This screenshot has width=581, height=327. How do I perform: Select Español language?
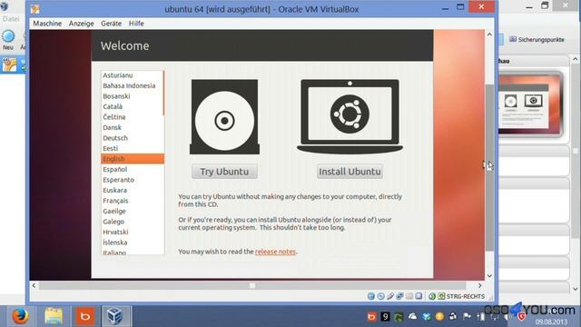pyautogui.click(x=132, y=169)
